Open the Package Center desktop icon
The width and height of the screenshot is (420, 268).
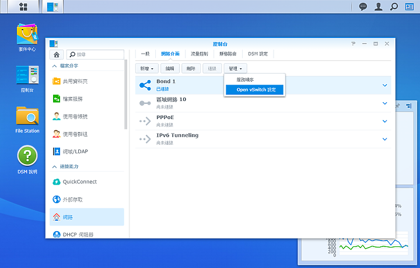coord(27,37)
